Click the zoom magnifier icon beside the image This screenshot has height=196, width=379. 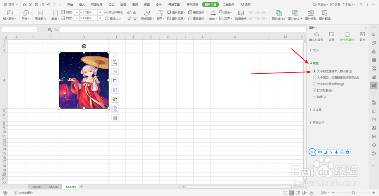[x=115, y=62]
